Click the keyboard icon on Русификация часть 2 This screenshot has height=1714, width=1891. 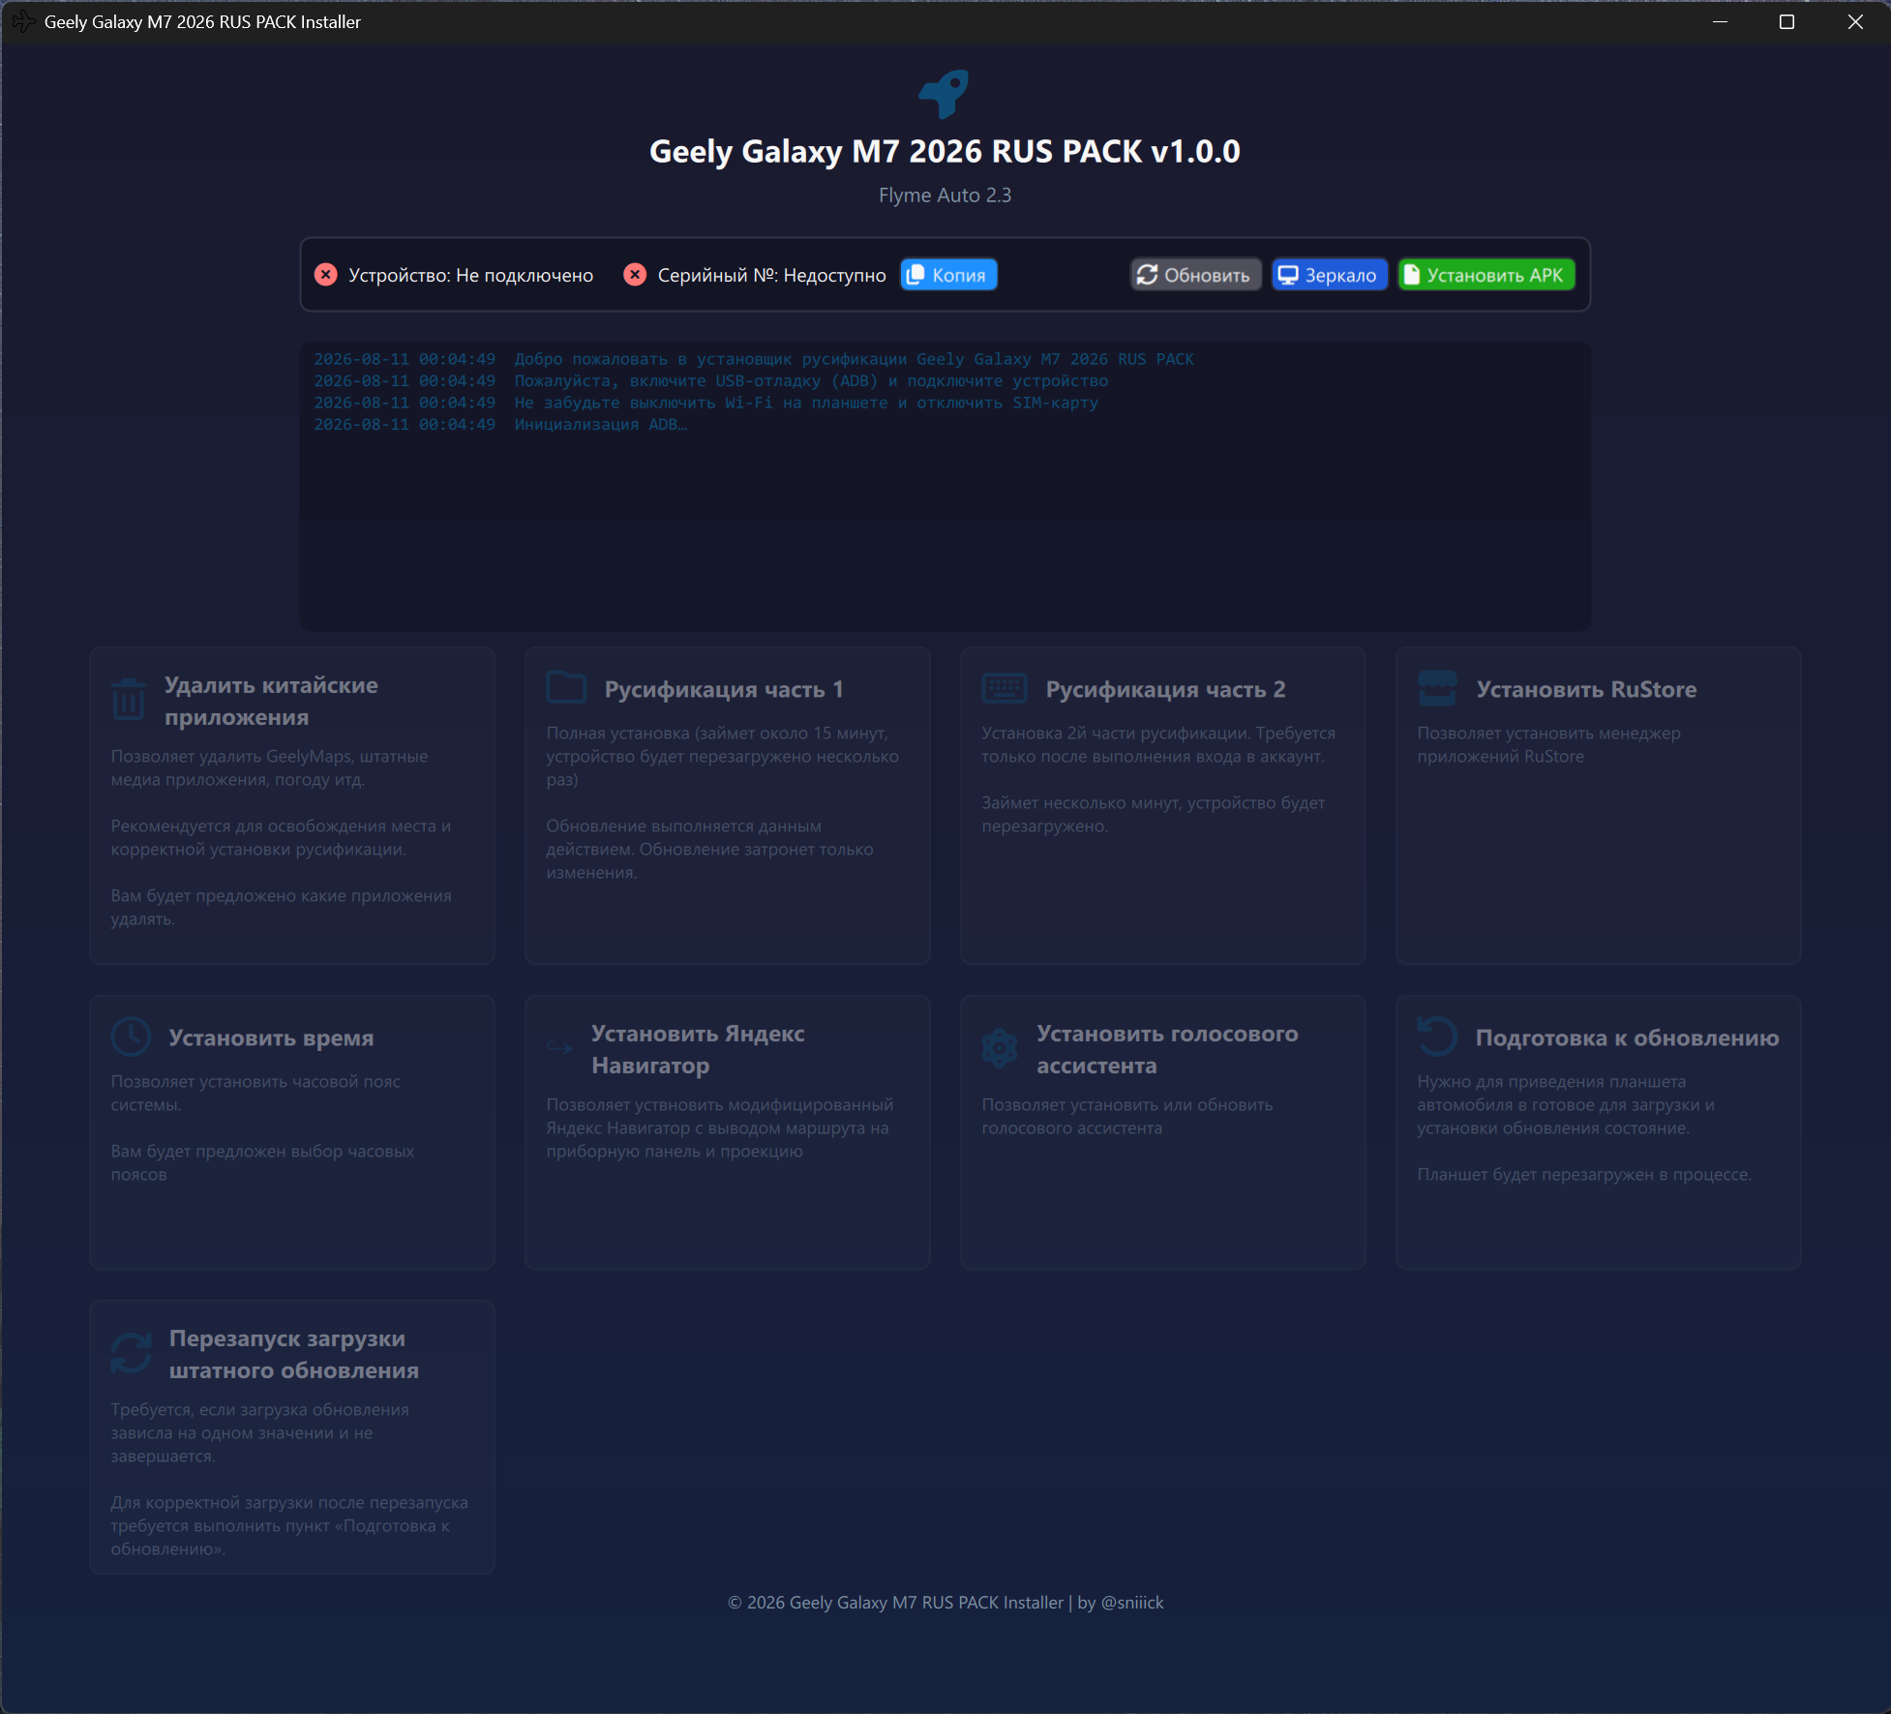[x=1005, y=688]
